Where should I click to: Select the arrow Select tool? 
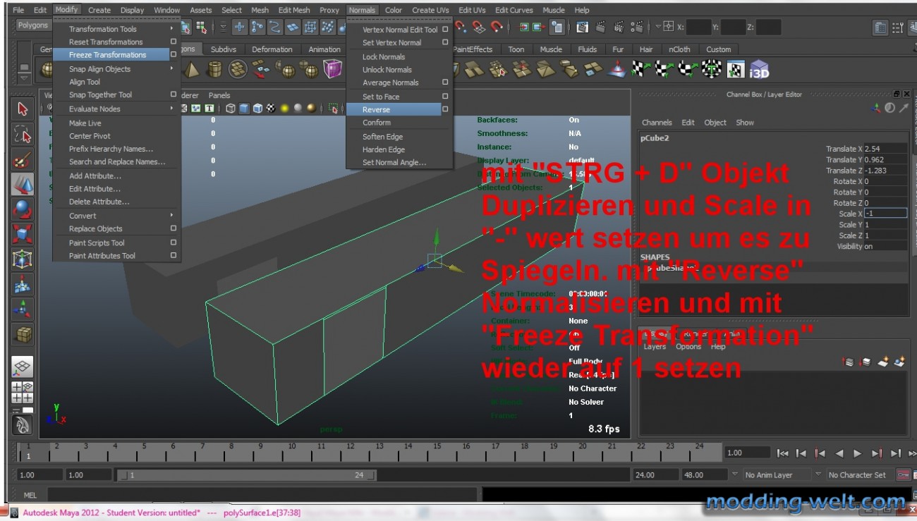point(23,109)
